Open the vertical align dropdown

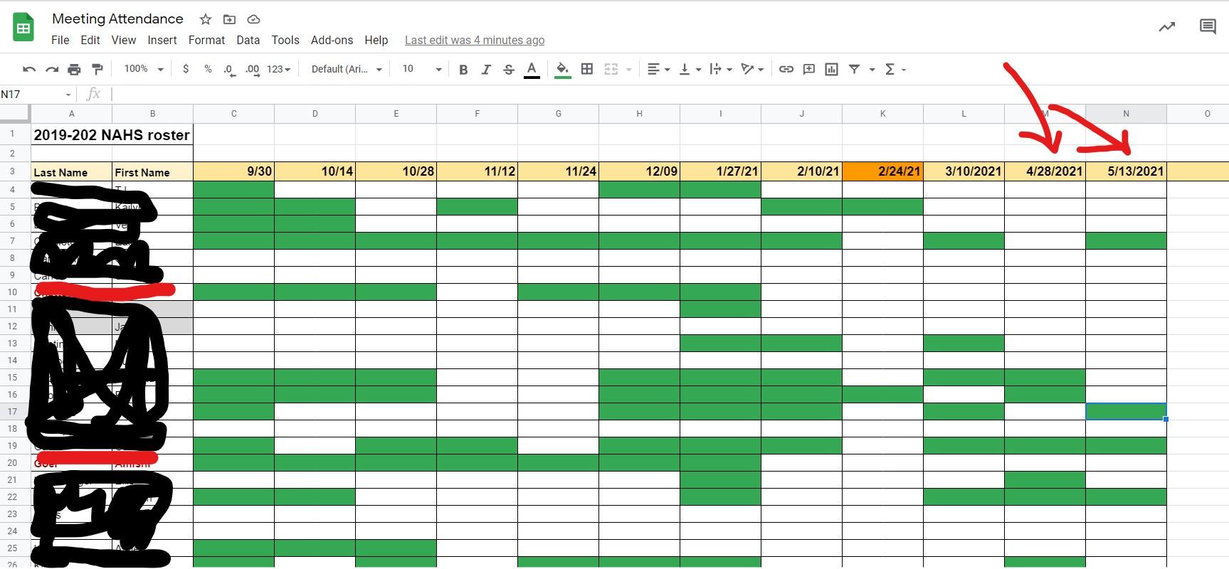(x=690, y=69)
